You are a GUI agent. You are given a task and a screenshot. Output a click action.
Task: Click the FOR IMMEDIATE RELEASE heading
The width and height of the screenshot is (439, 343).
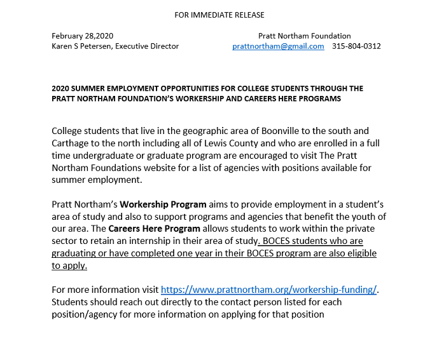pos(219,15)
